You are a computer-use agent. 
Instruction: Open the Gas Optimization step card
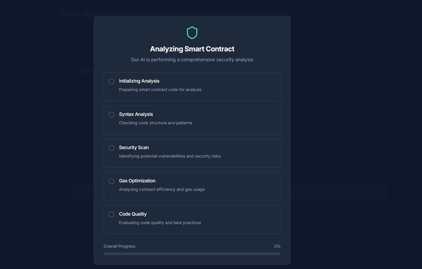(192, 186)
